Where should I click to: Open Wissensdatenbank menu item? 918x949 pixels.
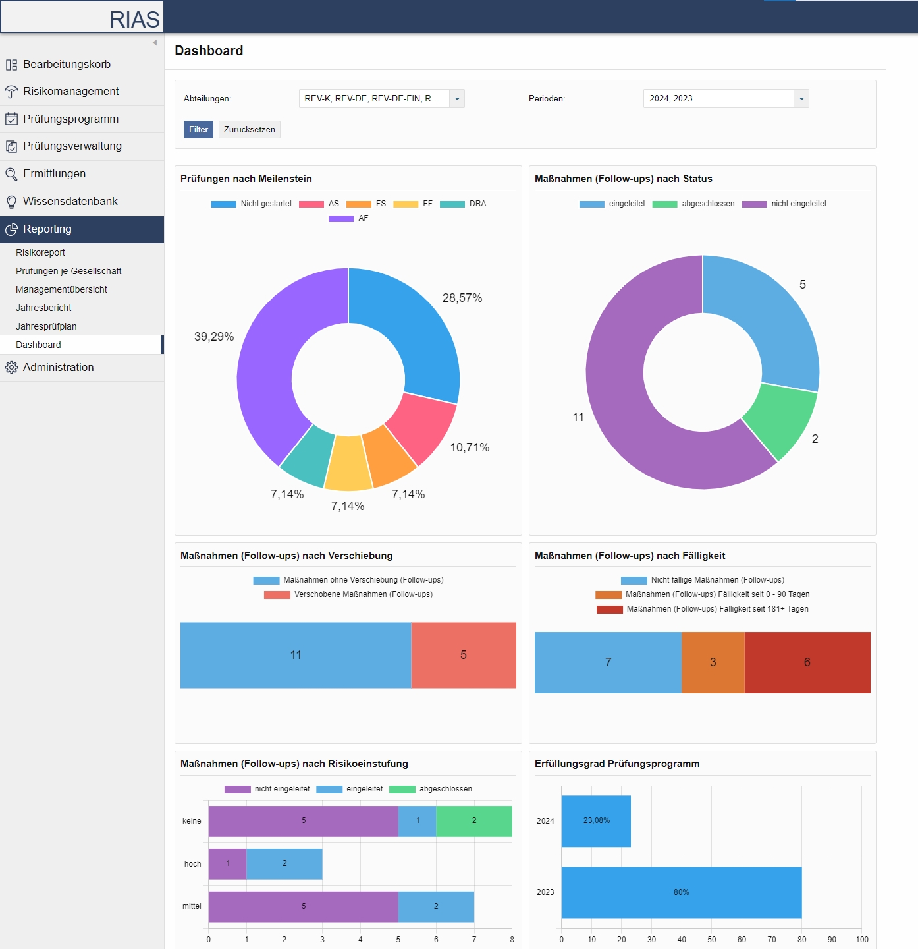[82, 202]
